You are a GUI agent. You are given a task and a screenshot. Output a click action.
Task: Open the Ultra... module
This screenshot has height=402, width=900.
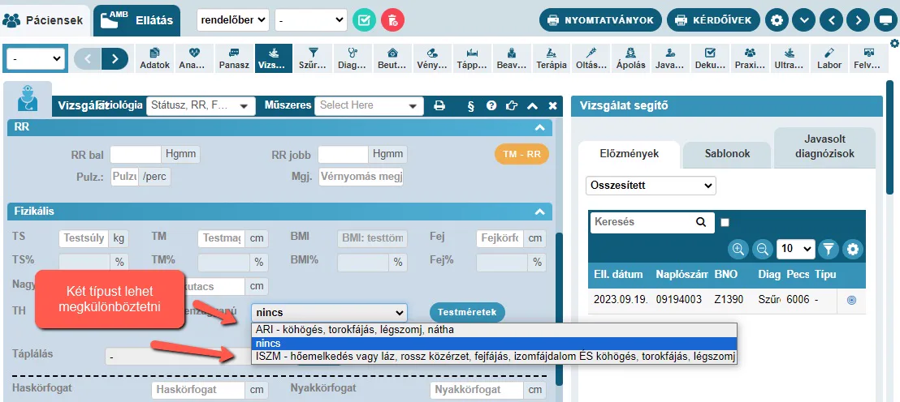789,58
